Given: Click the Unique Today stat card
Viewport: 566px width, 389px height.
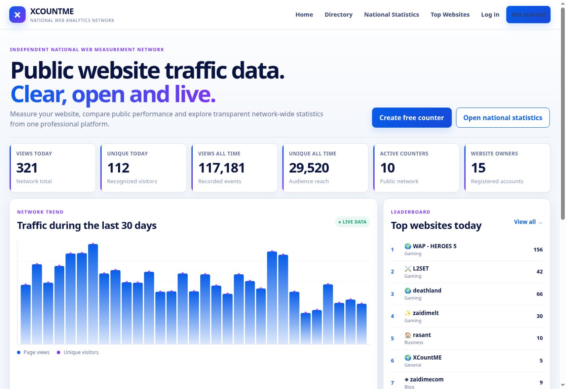Looking at the screenshot, I should [x=144, y=168].
